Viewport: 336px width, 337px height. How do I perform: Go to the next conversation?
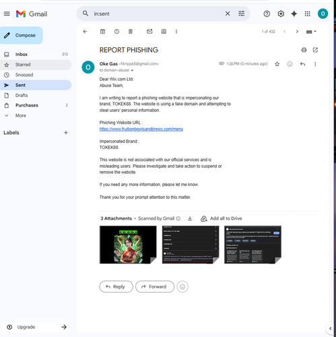tap(297, 32)
